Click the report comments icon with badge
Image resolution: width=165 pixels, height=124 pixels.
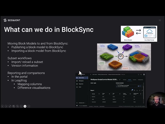[x=132, y=90]
